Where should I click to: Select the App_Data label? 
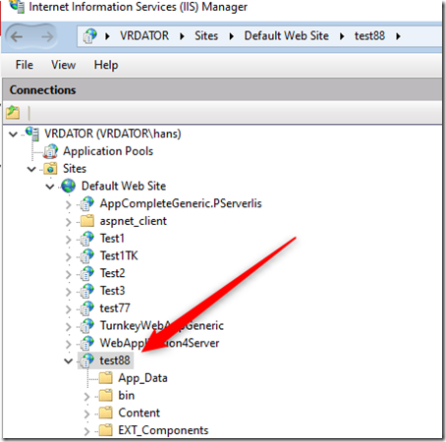[x=142, y=378]
